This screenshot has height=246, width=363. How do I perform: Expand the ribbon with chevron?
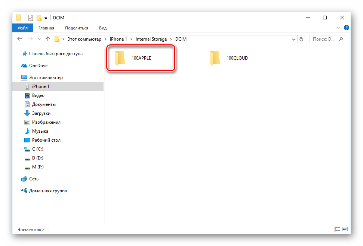(x=338, y=28)
